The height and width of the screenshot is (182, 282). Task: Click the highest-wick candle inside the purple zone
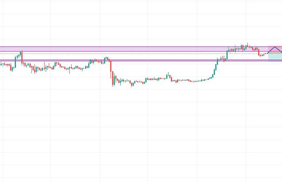247,46
